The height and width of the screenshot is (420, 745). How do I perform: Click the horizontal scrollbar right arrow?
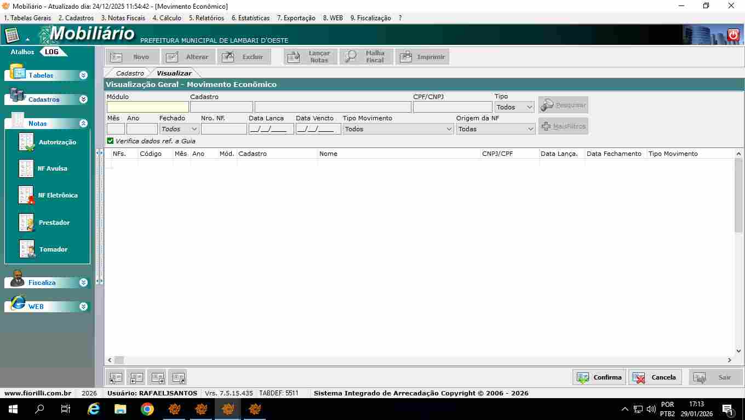click(x=729, y=360)
